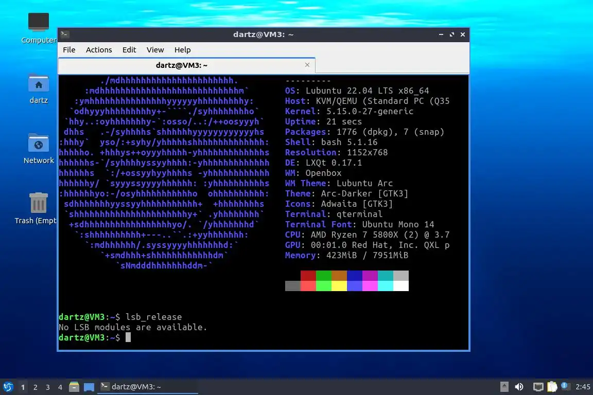This screenshot has height=395, width=593.
Task: Click the Terminal: qterminal line
Action: pyautogui.click(x=334, y=214)
